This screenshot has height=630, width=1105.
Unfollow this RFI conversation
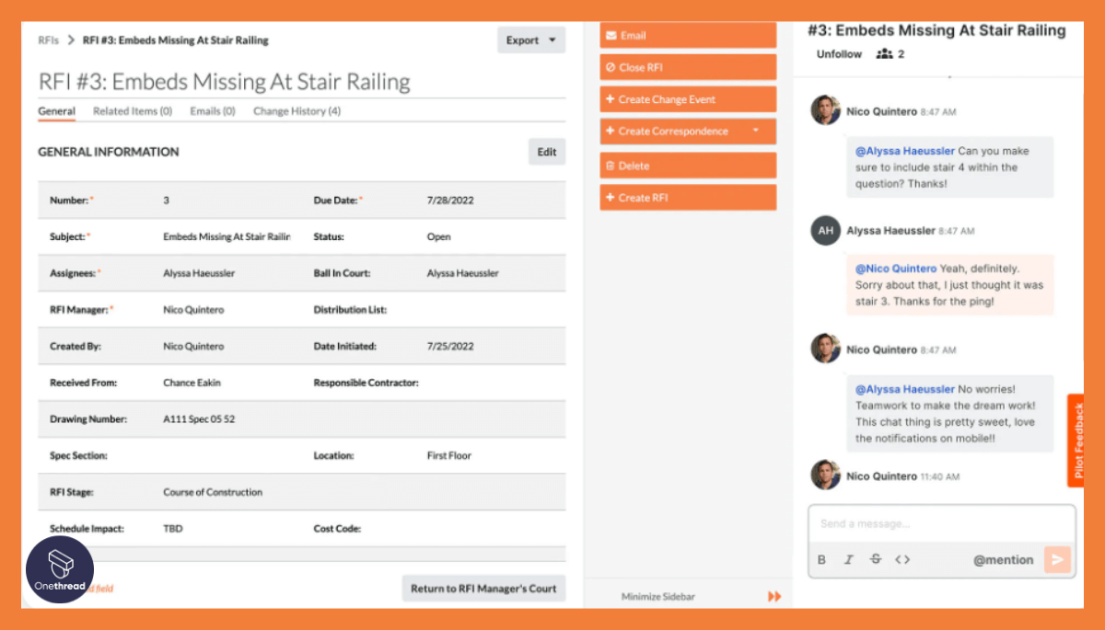pos(839,53)
